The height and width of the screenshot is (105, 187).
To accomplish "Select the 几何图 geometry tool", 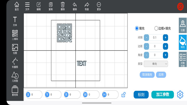I will [x=15, y=77].
